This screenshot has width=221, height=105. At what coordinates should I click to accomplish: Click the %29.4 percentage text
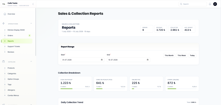(x=194, y=87)
